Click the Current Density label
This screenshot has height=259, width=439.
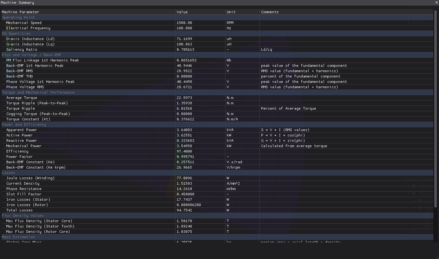tap(23, 183)
